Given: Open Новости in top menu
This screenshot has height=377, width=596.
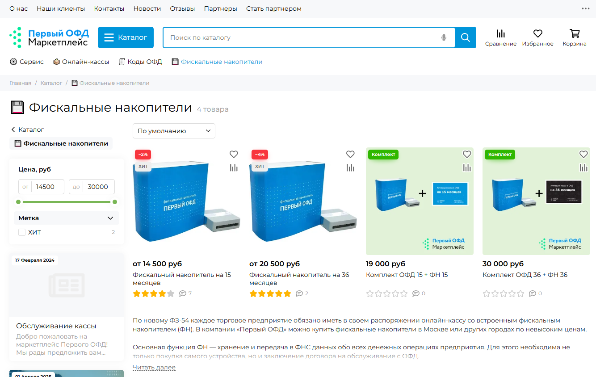Looking at the screenshot, I should click(x=147, y=8).
